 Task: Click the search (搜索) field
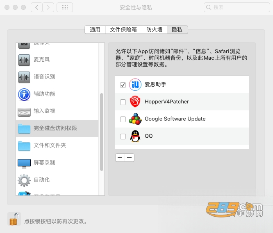point(237,7)
